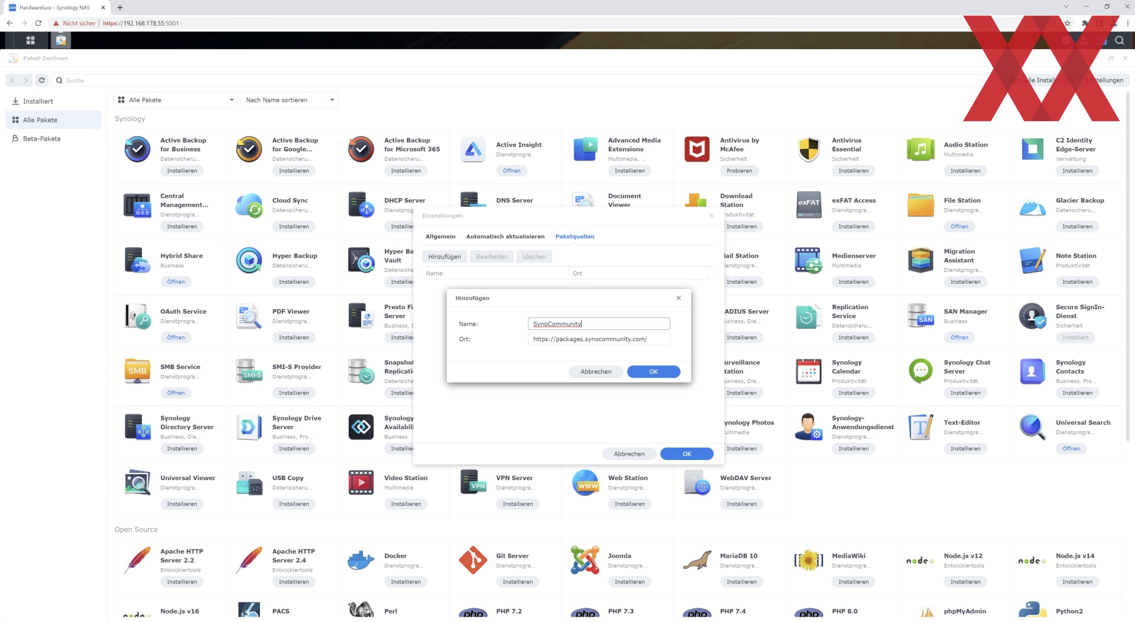Click the File Station folder icon
Screen dimensions: 1135x622
[921, 205]
